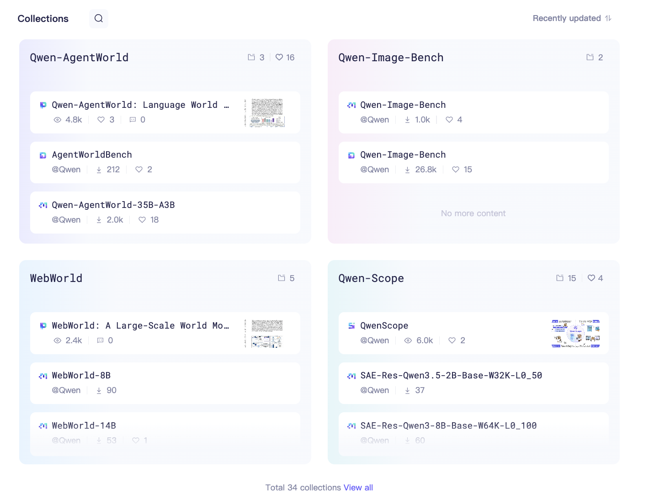The height and width of the screenshot is (500, 649).
Task: Click the Qwen-AgentWorld collection item-count icon
Action: (251, 57)
